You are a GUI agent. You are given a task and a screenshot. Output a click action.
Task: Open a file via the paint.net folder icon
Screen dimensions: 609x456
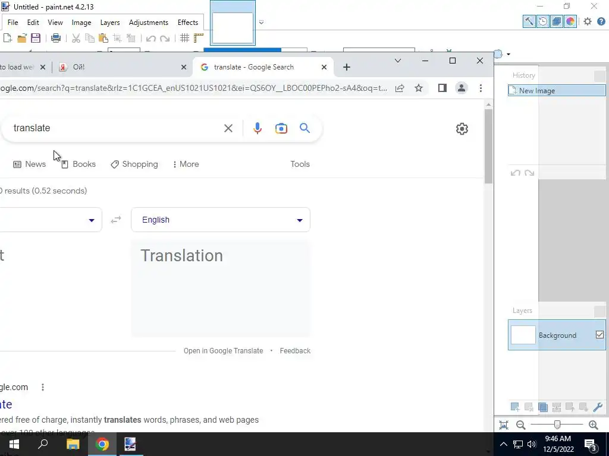(x=22, y=38)
